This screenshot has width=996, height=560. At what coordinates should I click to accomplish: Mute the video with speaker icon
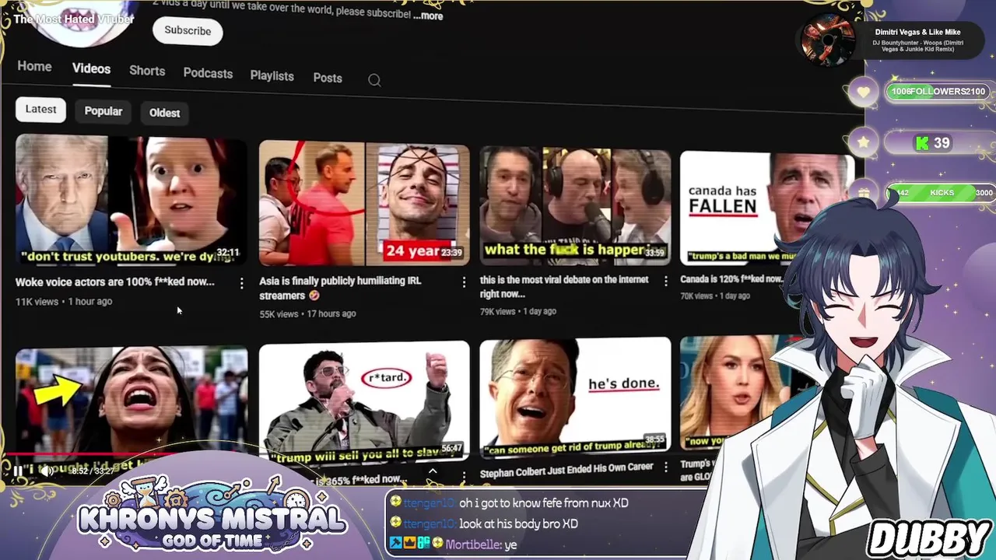47,471
